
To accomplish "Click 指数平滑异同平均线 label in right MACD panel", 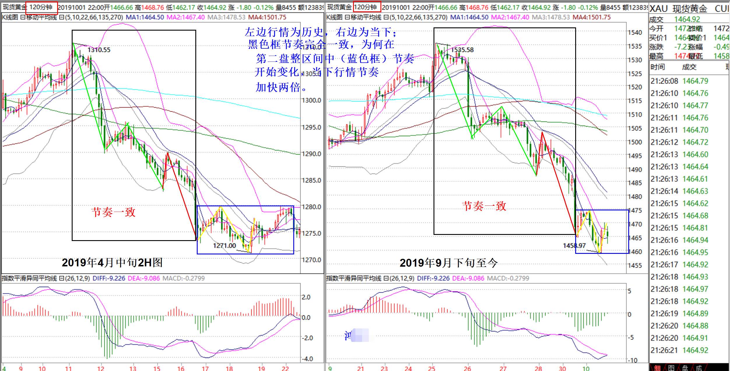I will tap(354, 278).
